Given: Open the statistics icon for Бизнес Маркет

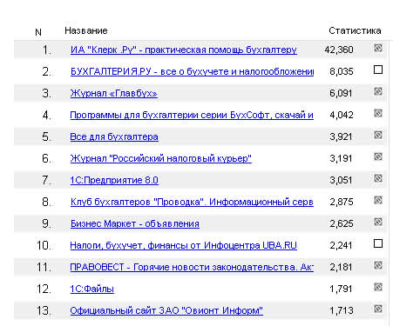Looking at the screenshot, I should pos(378,222).
